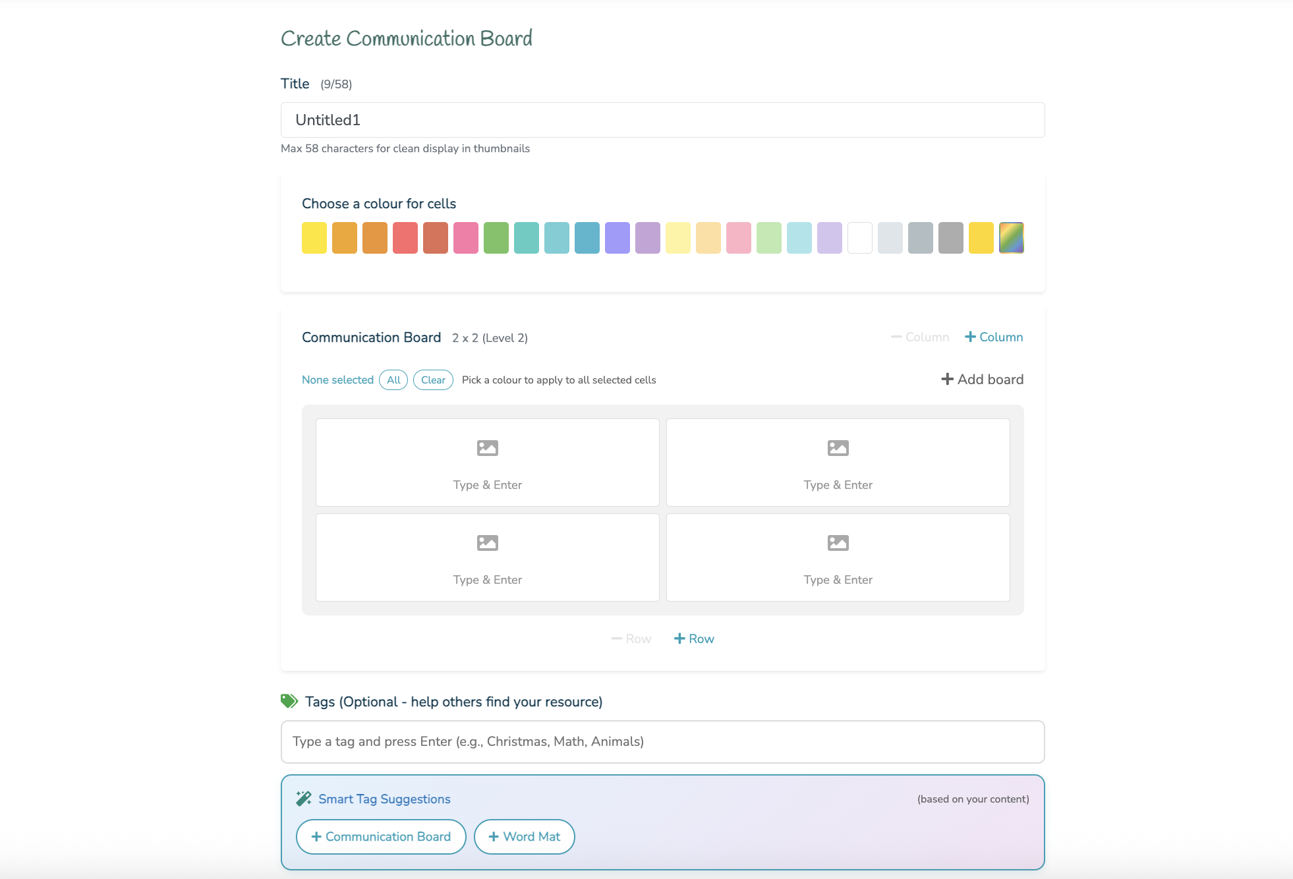The height and width of the screenshot is (879, 1293).
Task: Click the image icon in the top-left cell
Action: click(487, 447)
